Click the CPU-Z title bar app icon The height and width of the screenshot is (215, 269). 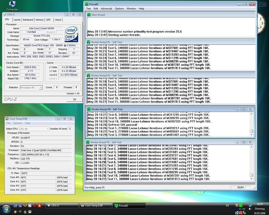coord(5,15)
